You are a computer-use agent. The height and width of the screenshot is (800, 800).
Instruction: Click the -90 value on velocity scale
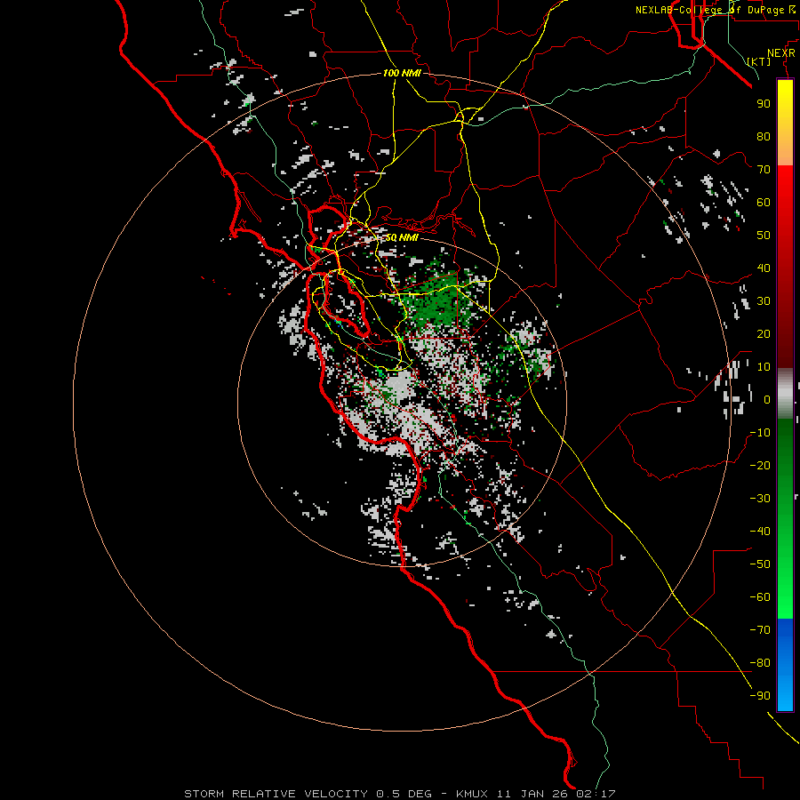760,696
